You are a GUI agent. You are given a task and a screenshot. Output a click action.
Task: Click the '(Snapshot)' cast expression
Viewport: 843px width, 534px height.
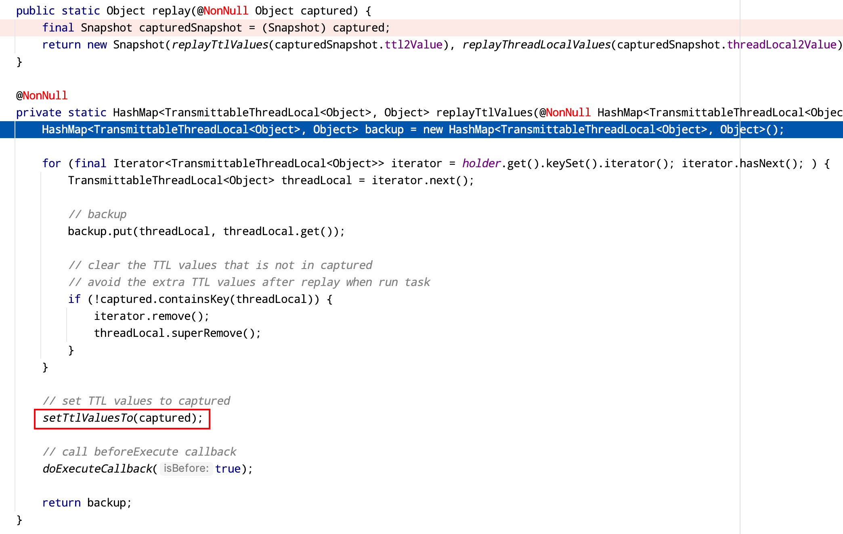[x=294, y=28]
